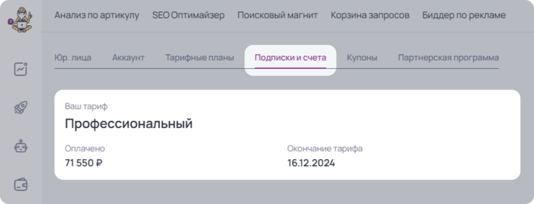Click the Ваш тариф label

(86, 106)
